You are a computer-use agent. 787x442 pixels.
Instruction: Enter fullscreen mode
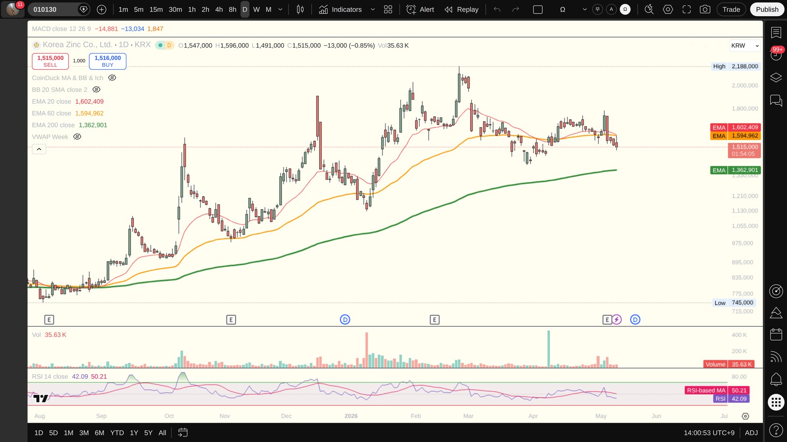coord(687,9)
